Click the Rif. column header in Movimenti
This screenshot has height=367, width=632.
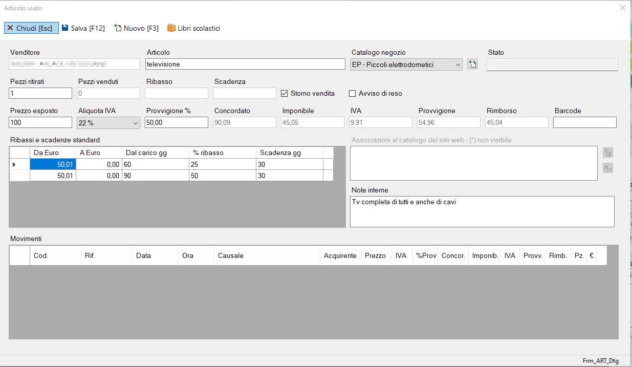pyautogui.click(x=106, y=255)
